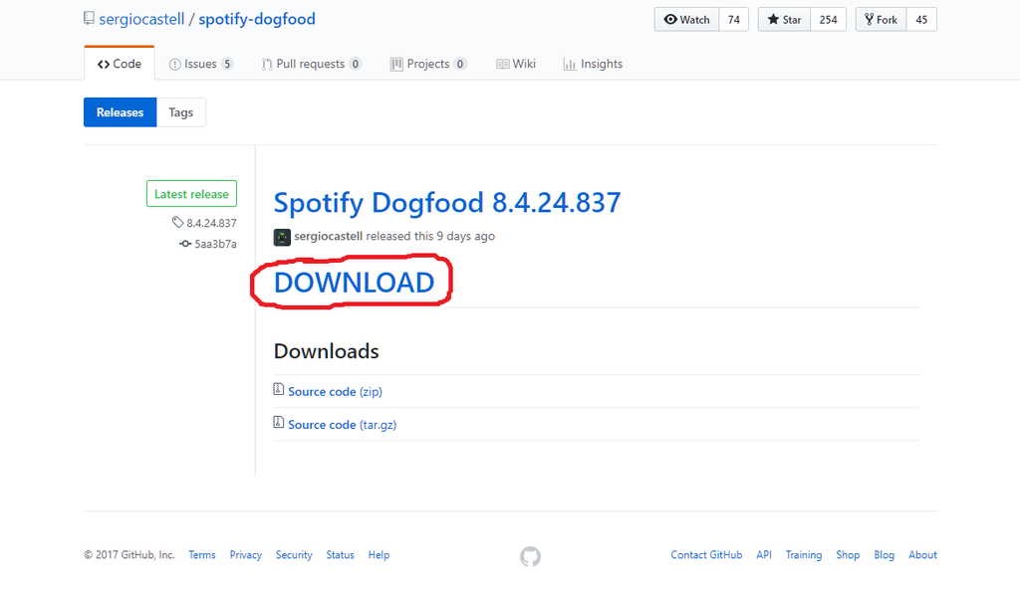The image size is (1020, 595).
Task: Click the tar.gz file icon
Action: (x=279, y=423)
